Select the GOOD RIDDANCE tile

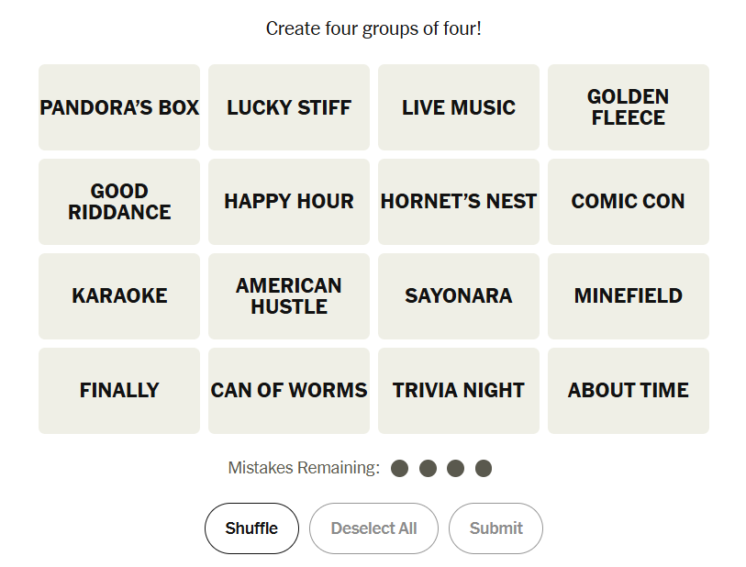click(119, 202)
